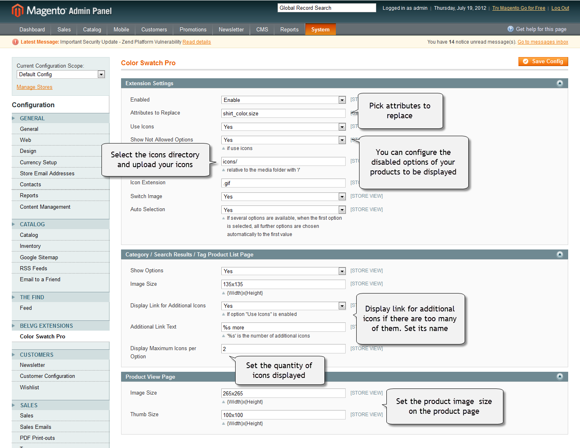The height and width of the screenshot is (448, 580).
Task: Expand the GENERAL sidebar group arrow
Action: 13,118
